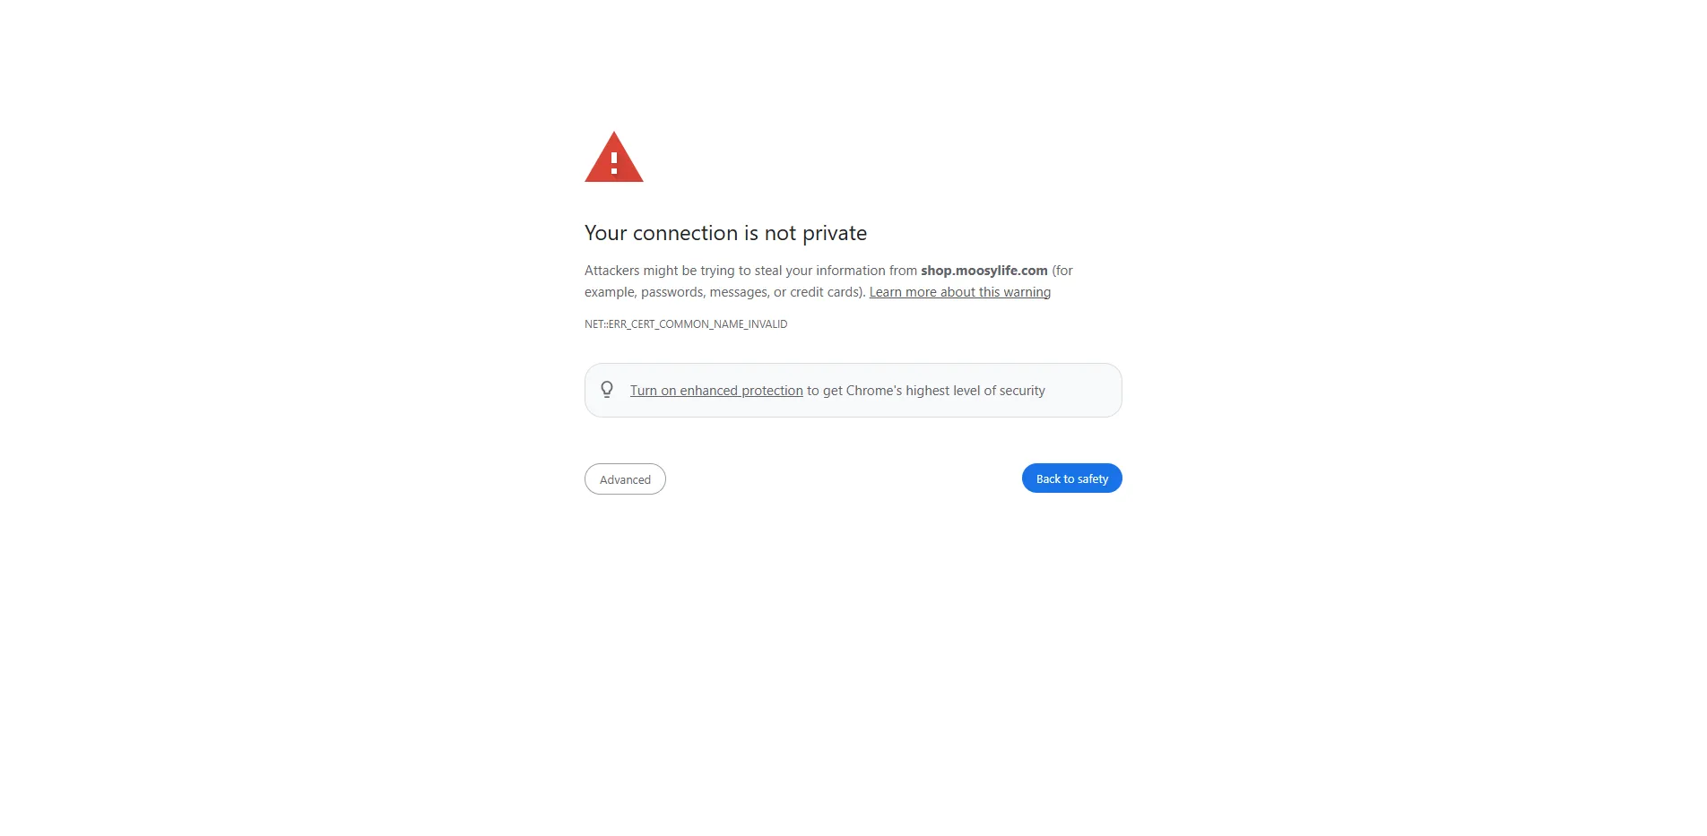Click the NET::ERR_CERT_COMMON_NAME_INVALID error code
The height and width of the screenshot is (836, 1707).
click(x=686, y=324)
